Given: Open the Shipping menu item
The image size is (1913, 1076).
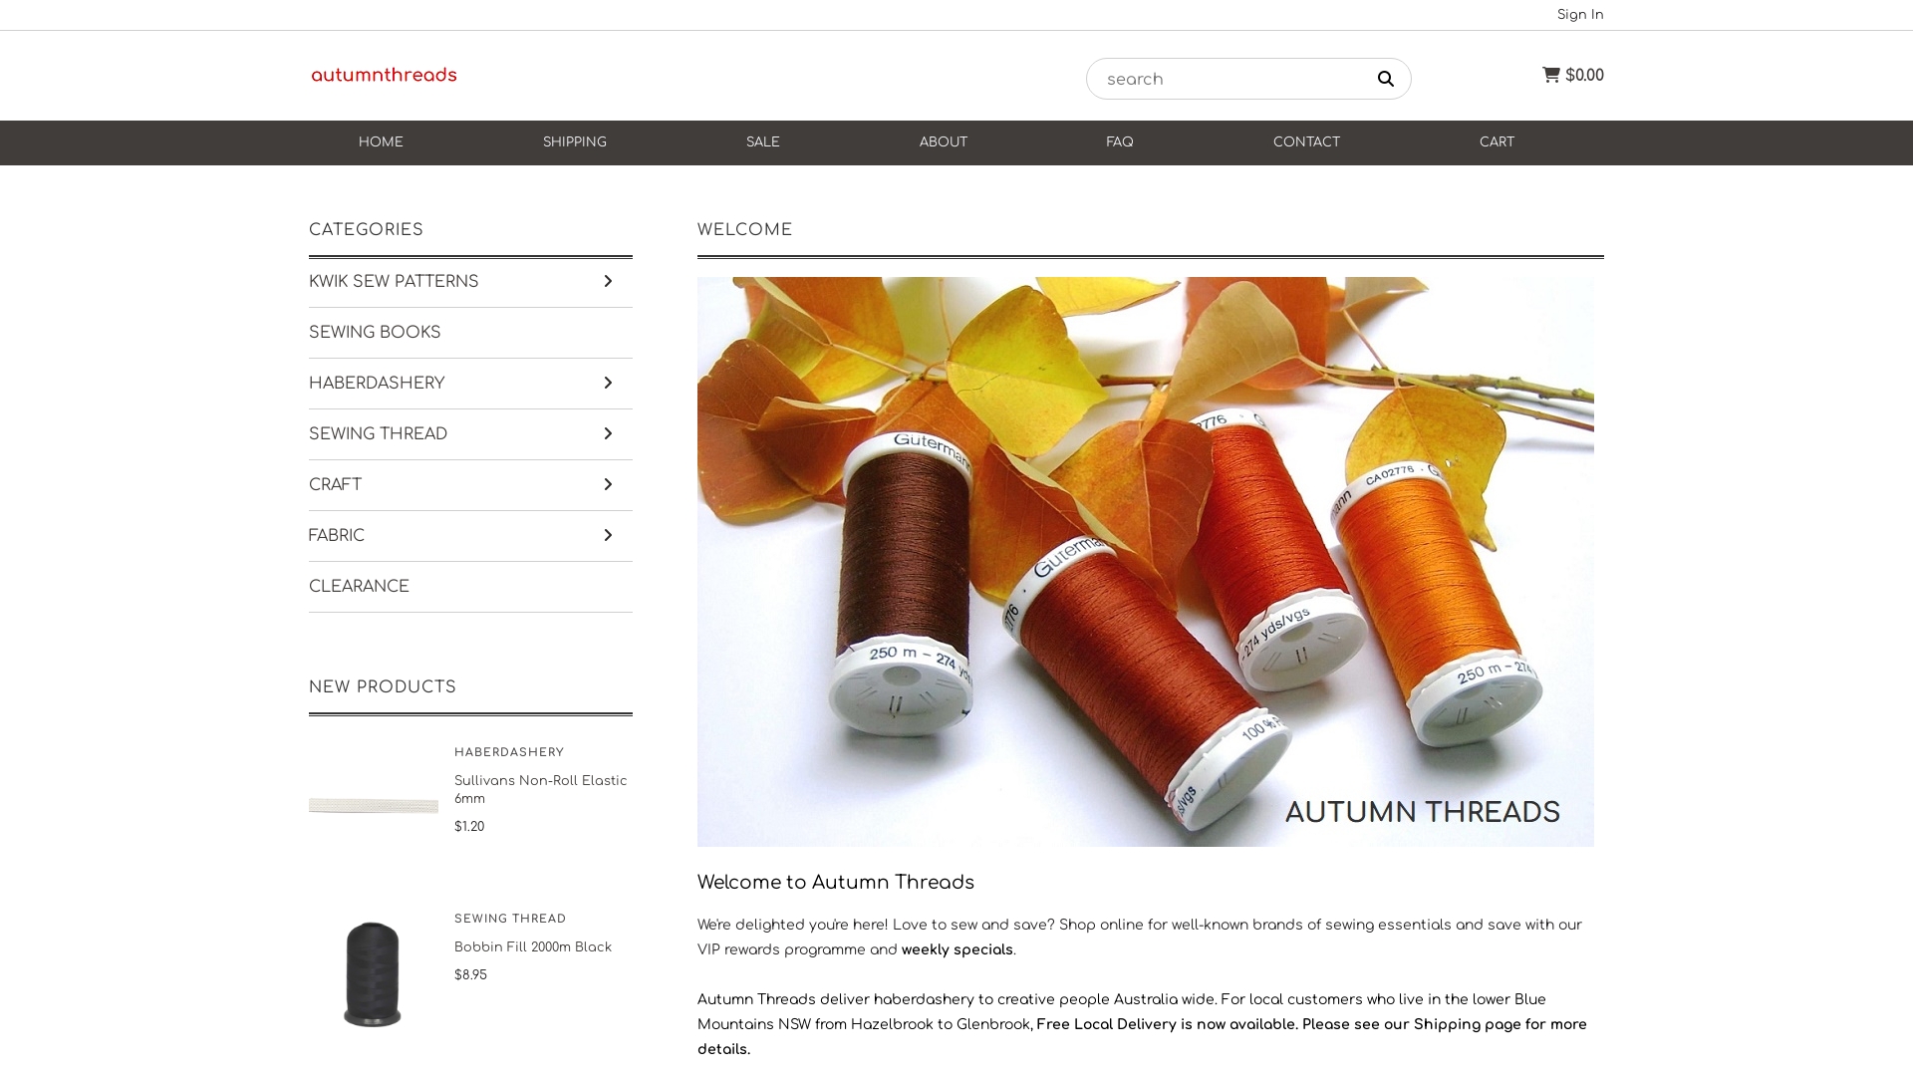Looking at the screenshot, I should point(574,142).
